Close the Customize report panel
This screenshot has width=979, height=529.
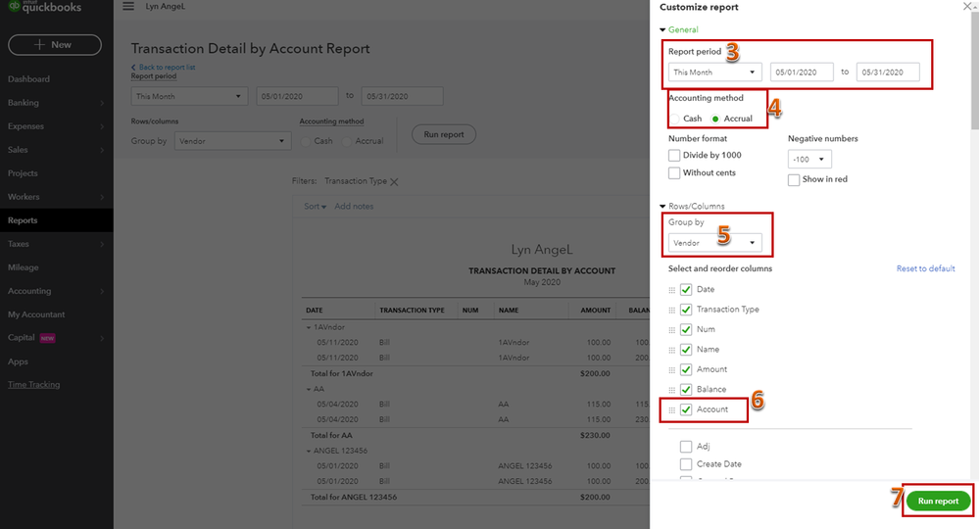tap(967, 6)
